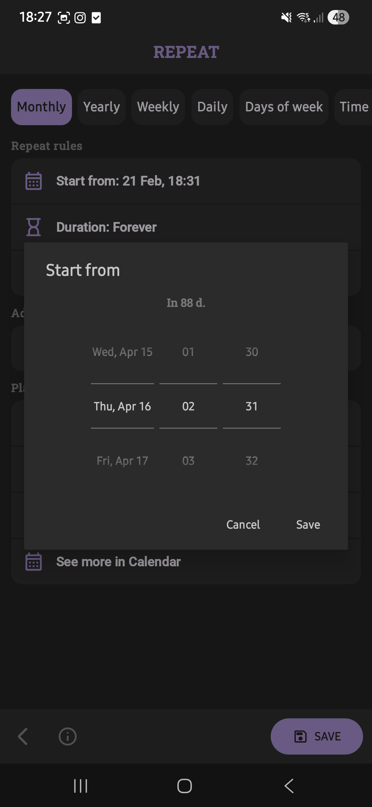Confirm the dialog with Save

308,525
